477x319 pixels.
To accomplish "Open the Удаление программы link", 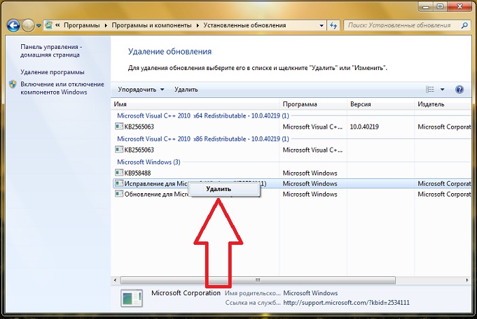I will pyautogui.click(x=52, y=72).
